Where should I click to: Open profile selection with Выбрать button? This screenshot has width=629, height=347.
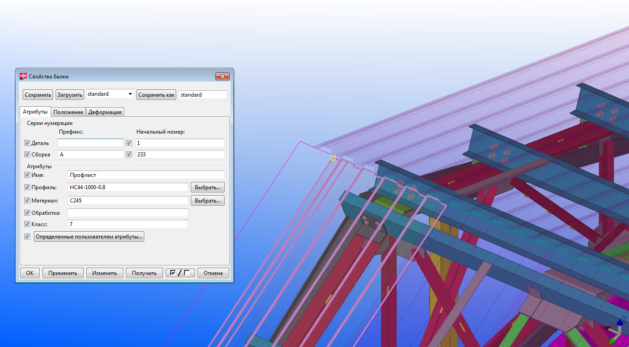207,187
